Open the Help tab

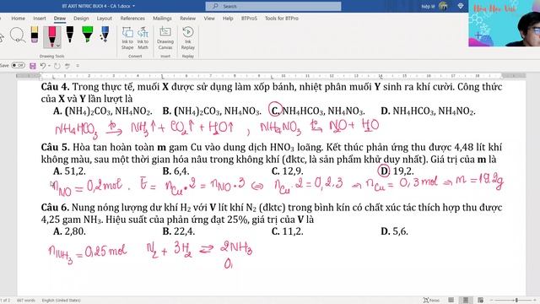point(228,19)
